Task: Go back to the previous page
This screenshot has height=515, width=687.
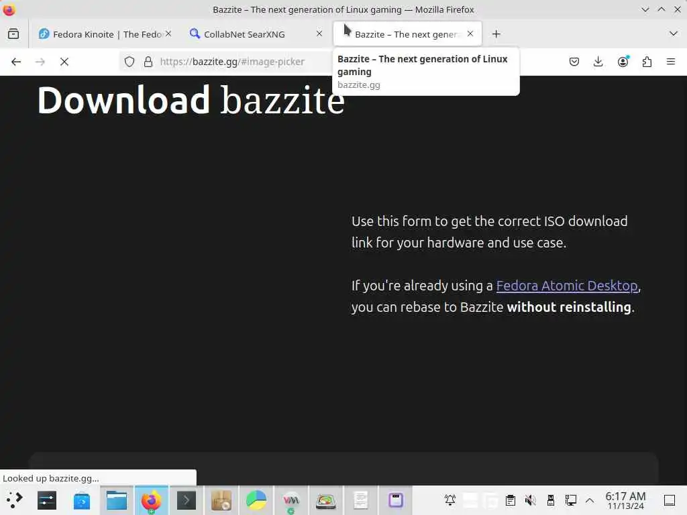Action: tap(16, 62)
